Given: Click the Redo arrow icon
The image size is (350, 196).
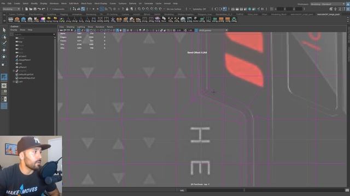Looking at the screenshot, I should 43,9.
